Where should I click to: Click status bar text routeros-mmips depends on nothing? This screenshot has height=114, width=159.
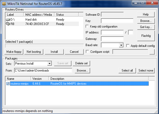pos(28,111)
